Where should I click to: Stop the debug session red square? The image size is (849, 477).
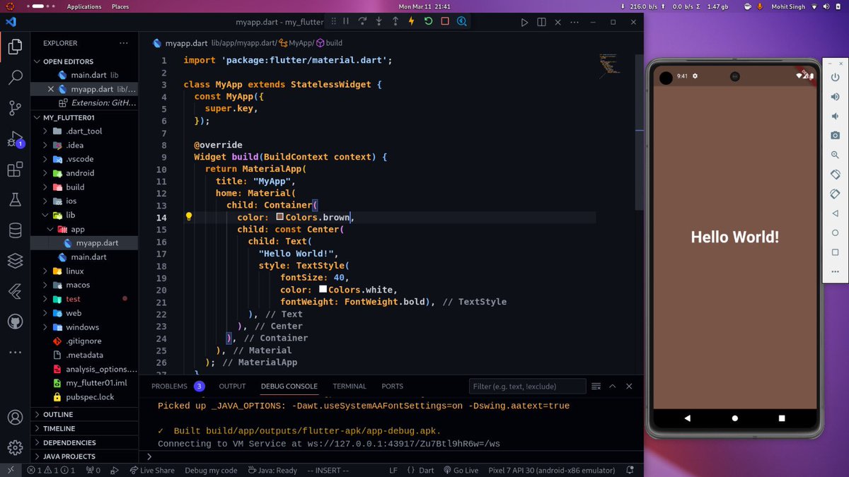tap(445, 22)
